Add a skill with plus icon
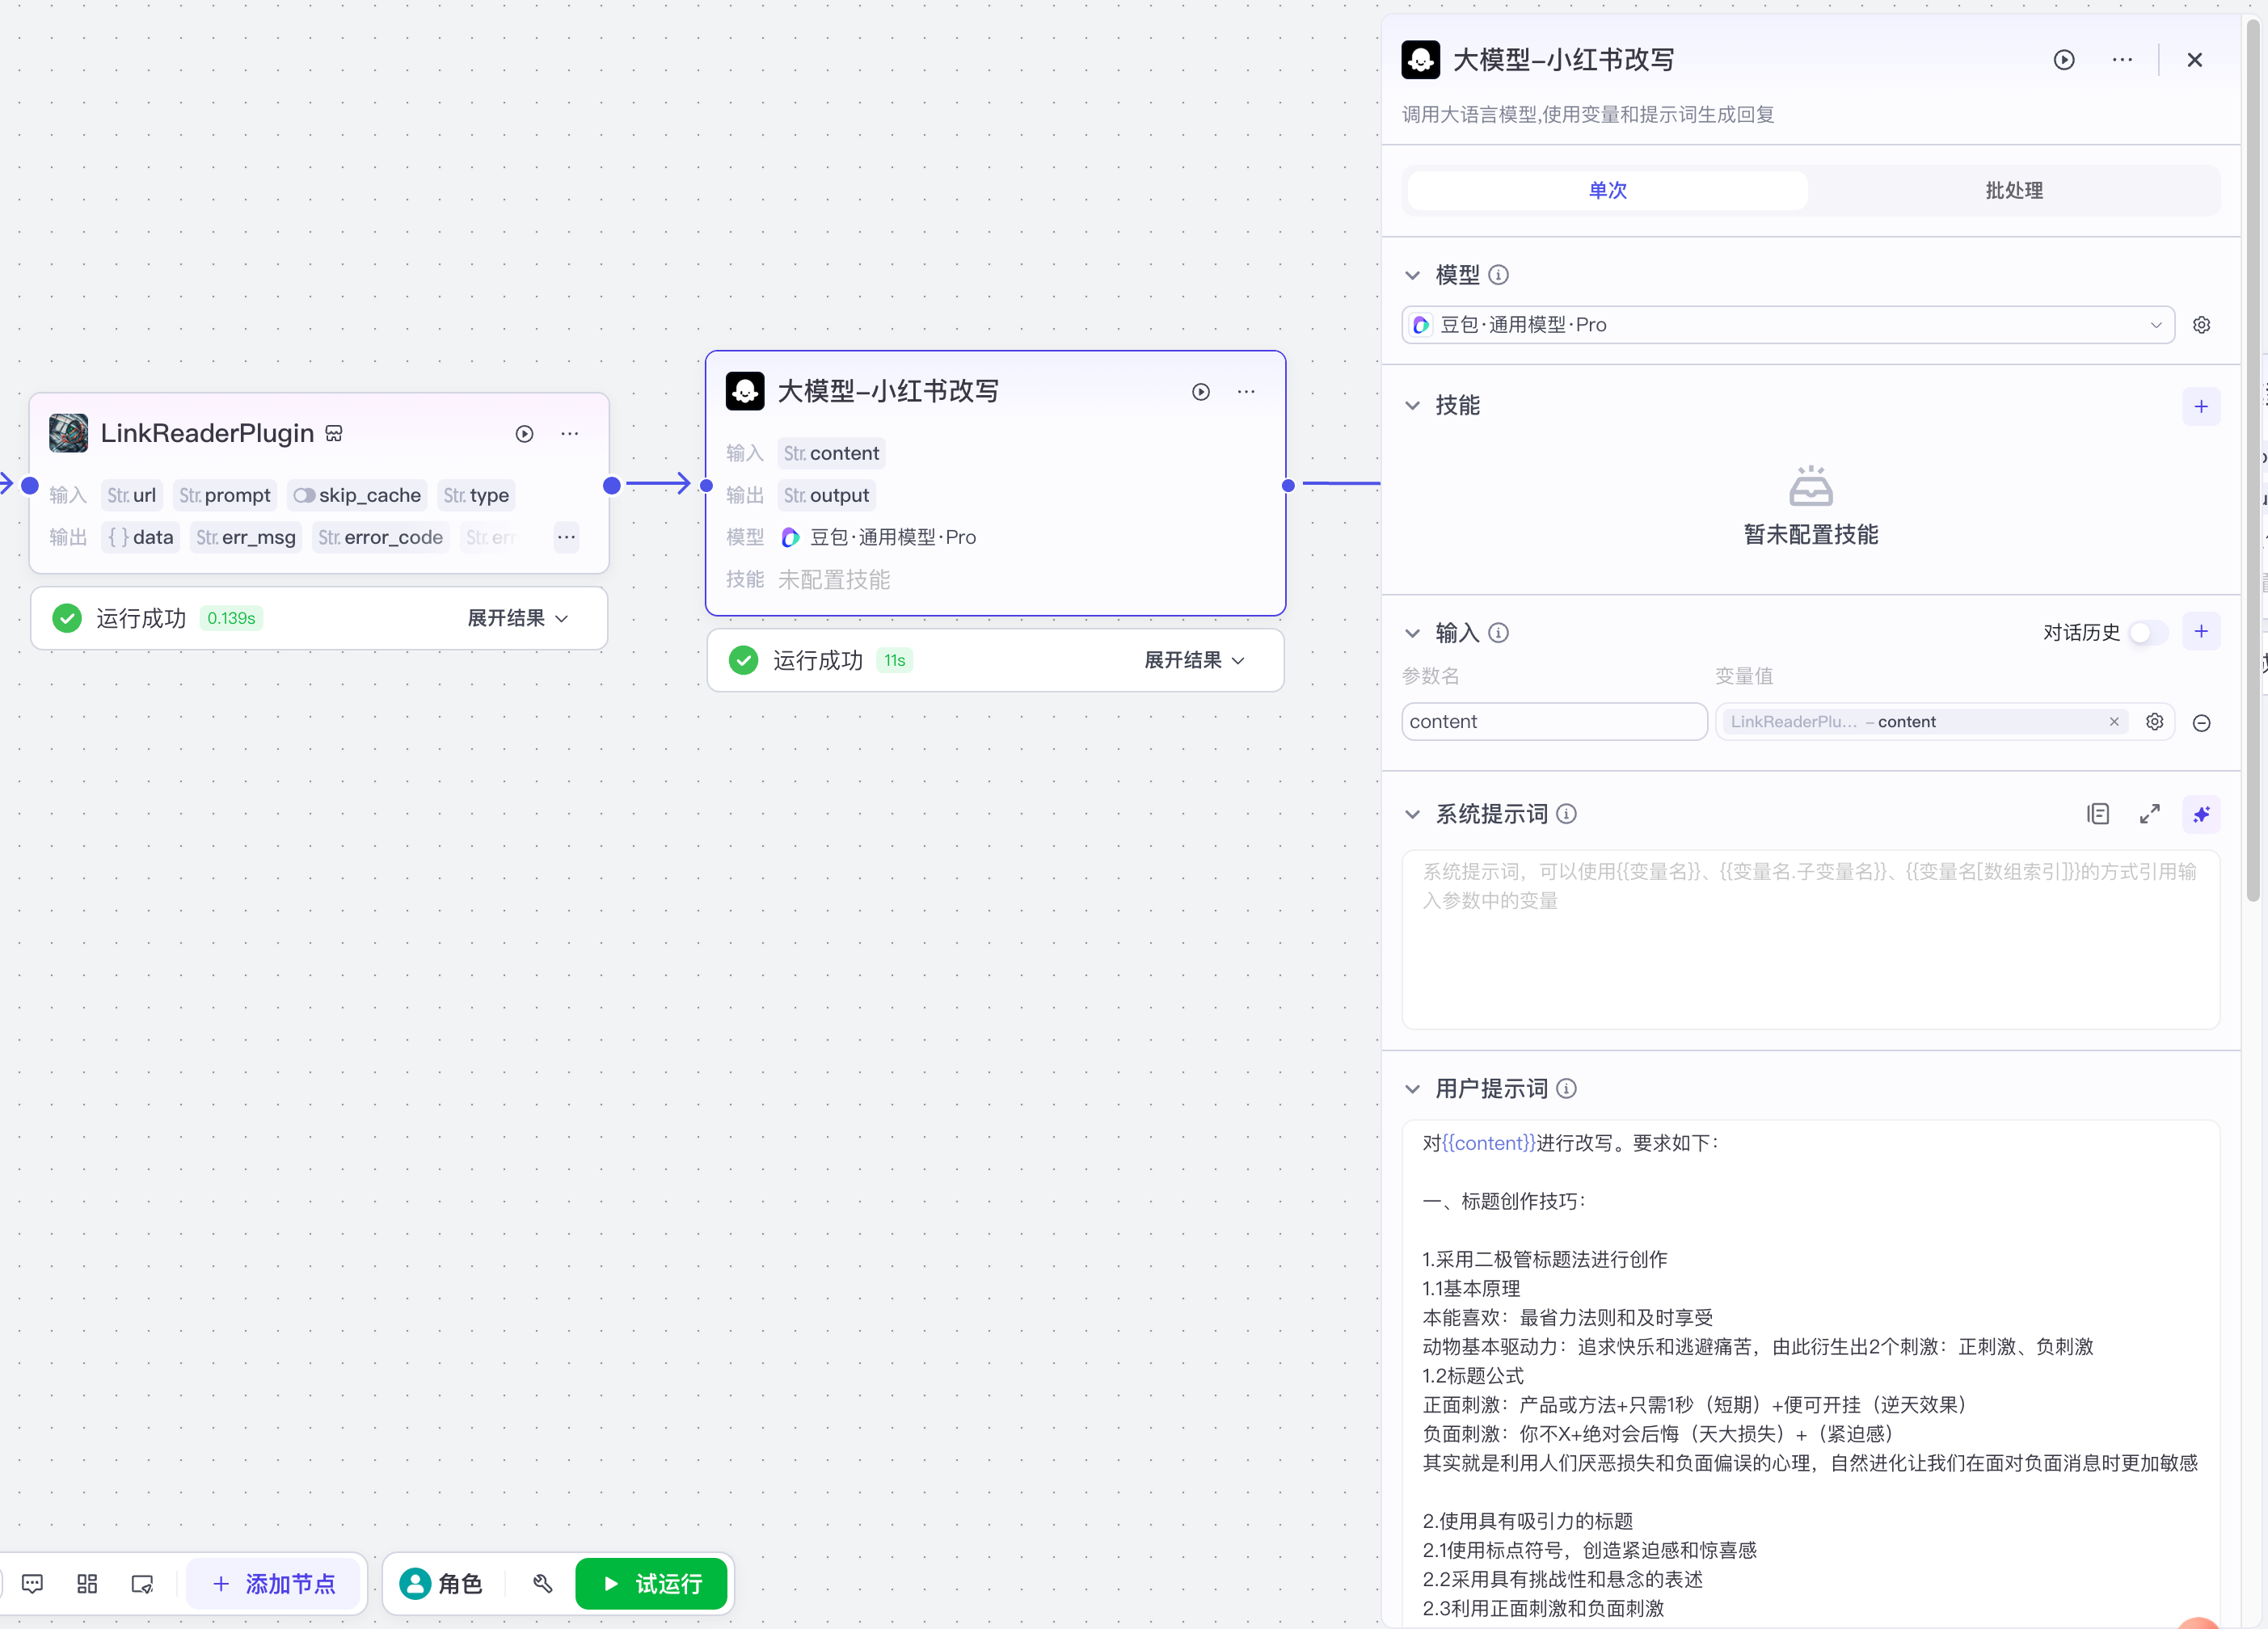The width and height of the screenshot is (2268, 1629). 2201,406
